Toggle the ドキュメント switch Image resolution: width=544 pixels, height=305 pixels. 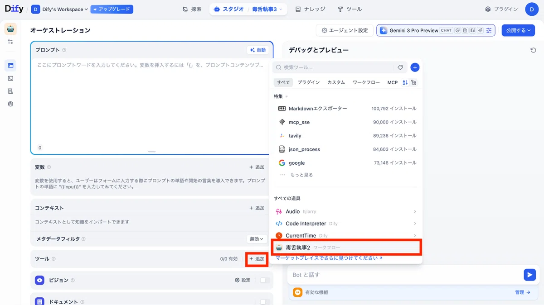265,302
